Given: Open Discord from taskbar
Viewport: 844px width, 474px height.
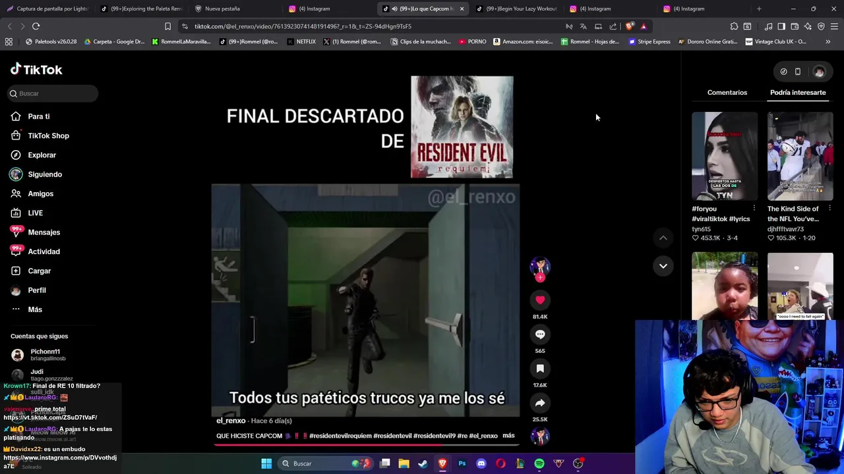Looking at the screenshot, I should click(481, 463).
